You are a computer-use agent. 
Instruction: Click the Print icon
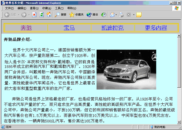121,15
